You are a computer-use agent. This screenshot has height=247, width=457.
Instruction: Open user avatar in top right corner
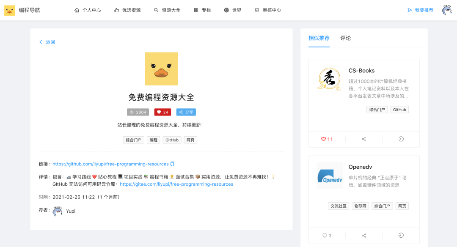[x=446, y=10]
